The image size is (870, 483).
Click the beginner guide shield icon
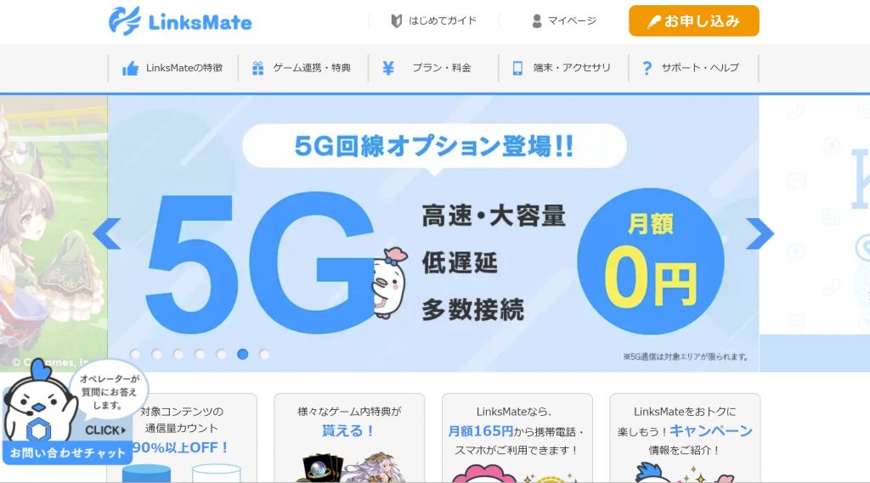(396, 21)
